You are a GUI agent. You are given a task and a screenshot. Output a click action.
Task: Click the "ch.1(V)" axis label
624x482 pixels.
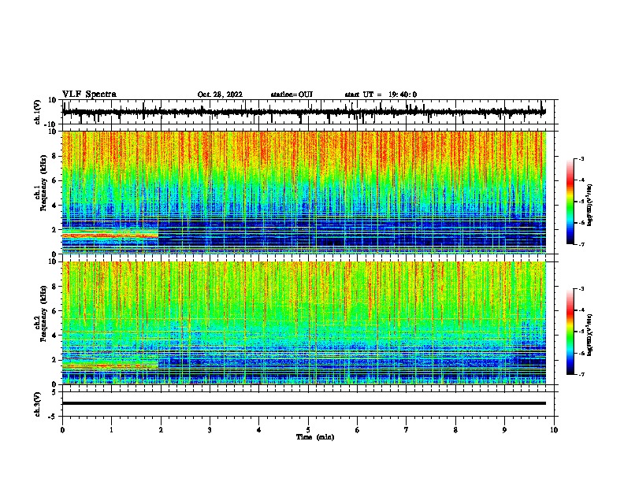[38, 112]
